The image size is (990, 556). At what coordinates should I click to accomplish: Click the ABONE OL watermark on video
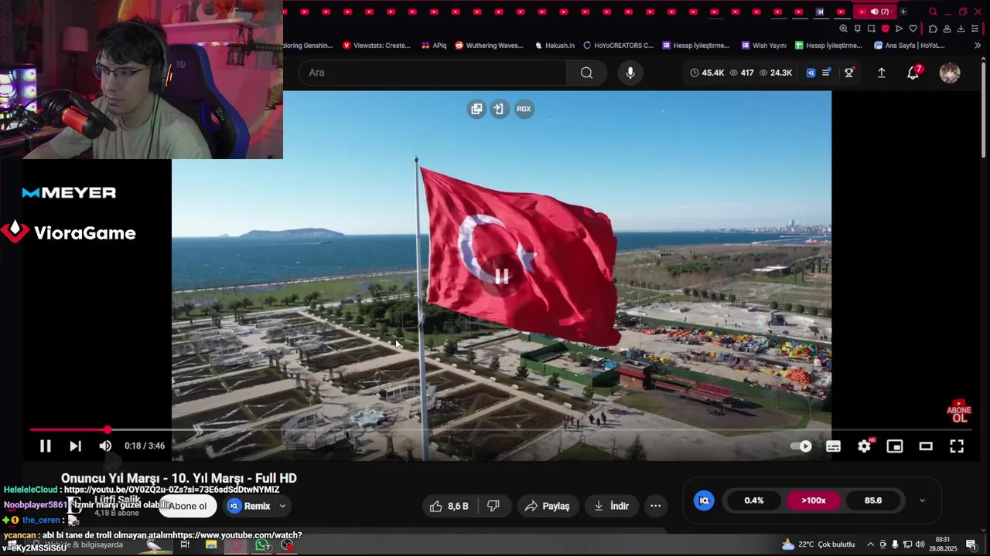coord(959,412)
